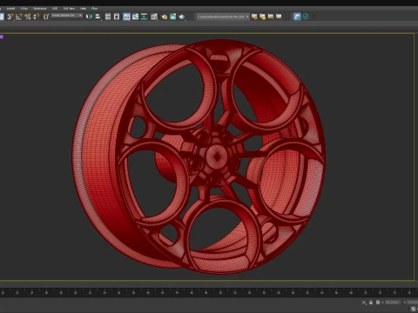Image resolution: width=418 pixels, height=313 pixels.
Task: Toggle the Spinner Snap button
Action: pos(37,17)
